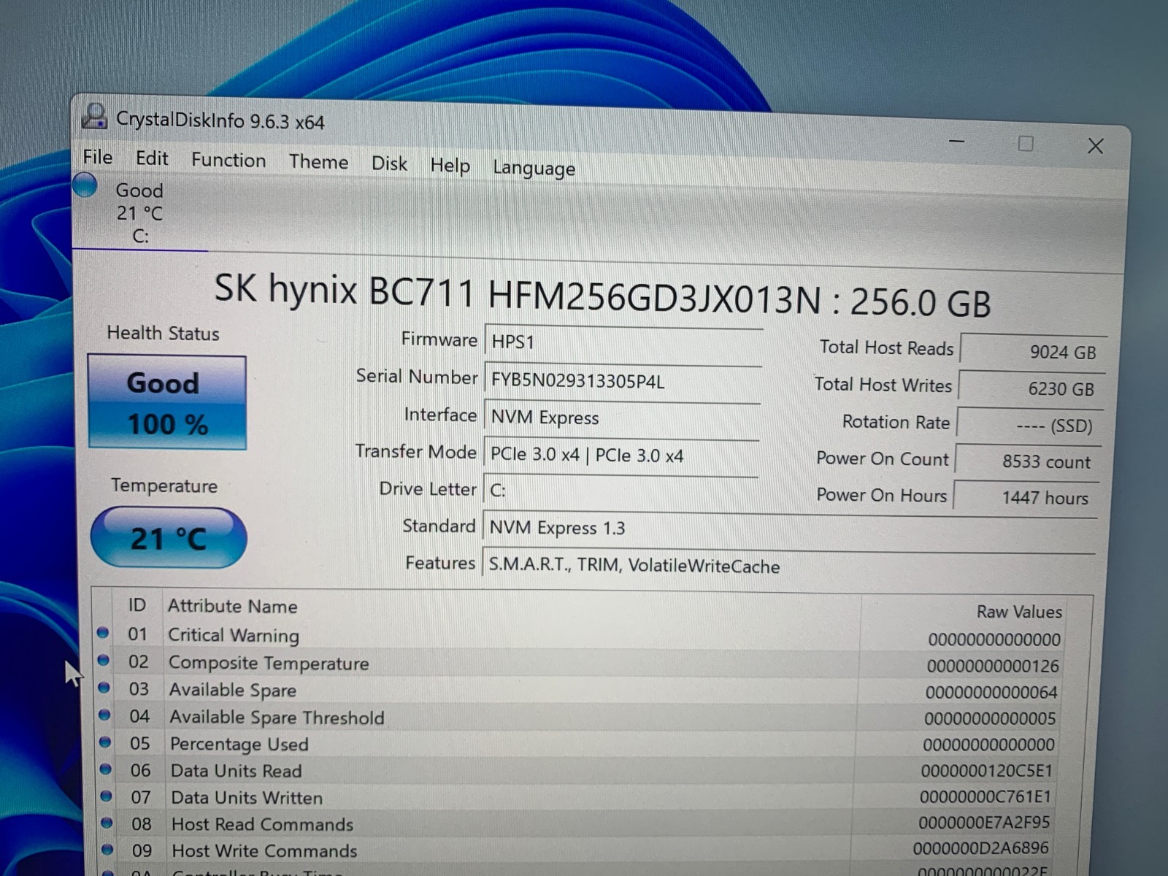Select the Available Spare Threshold row
This screenshot has height=876, width=1168.
coord(578,718)
